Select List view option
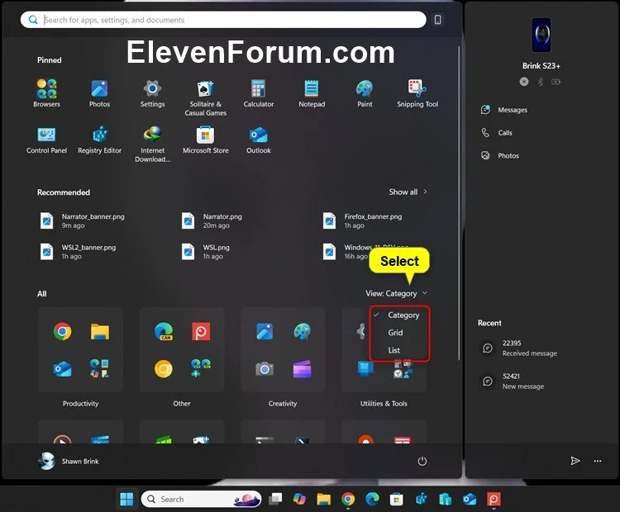 tap(400, 350)
